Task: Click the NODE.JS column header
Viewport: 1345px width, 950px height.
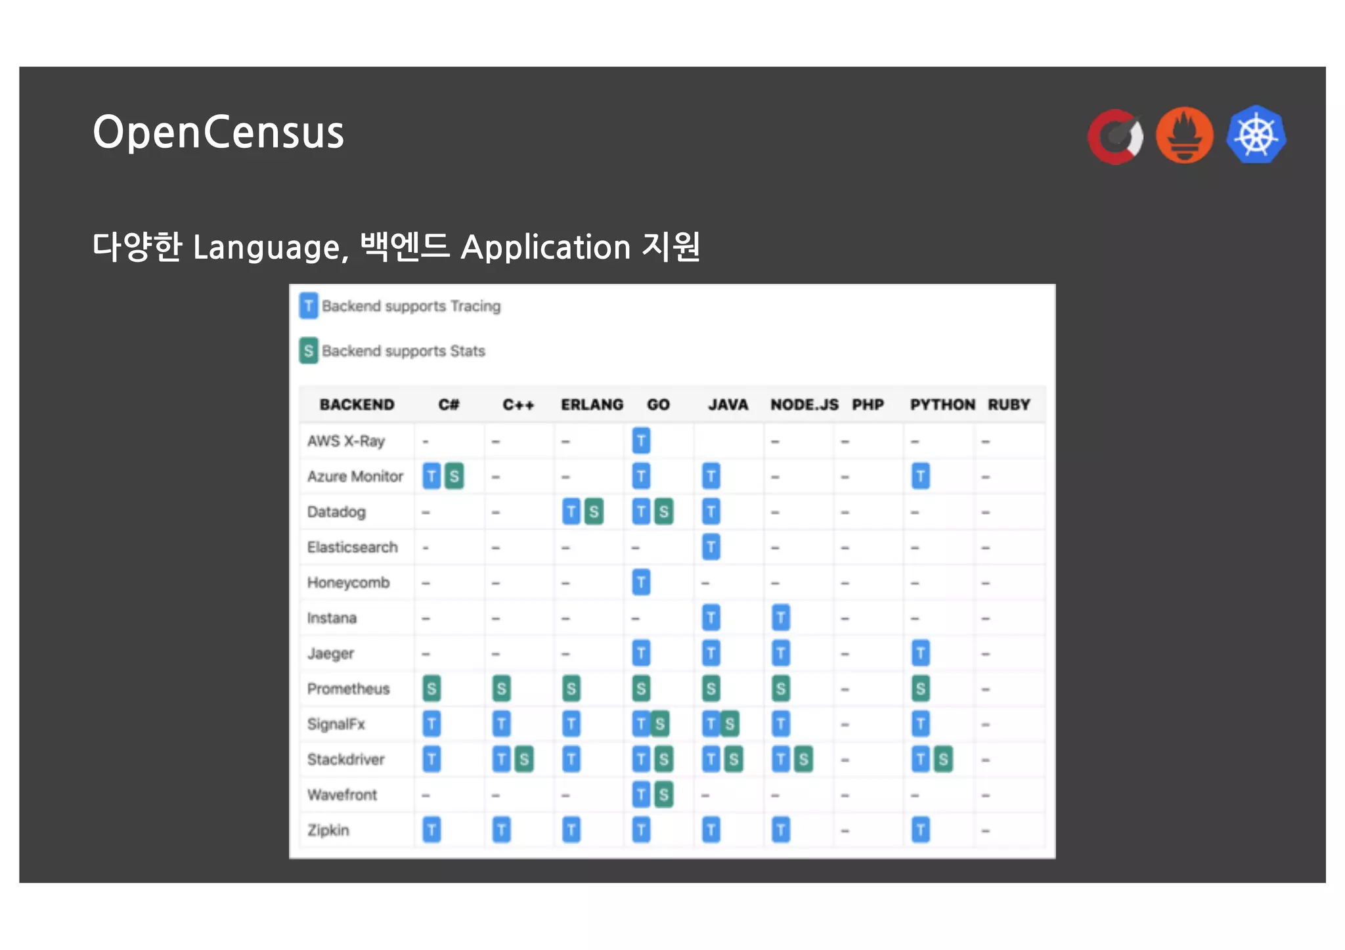Action: pos(805,404)
